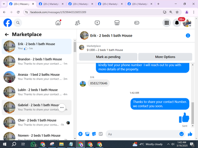Show hidden system tray icons
Viewport: 198px width, 148px height.
click(168, 144)
